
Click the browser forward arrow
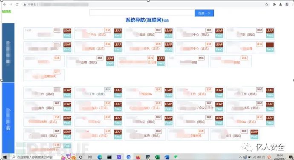coord(11,4)
